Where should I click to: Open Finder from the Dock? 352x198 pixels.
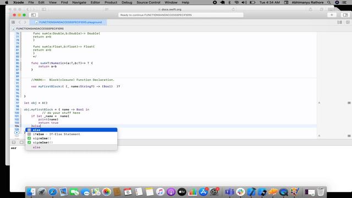[x=31, y=192]
